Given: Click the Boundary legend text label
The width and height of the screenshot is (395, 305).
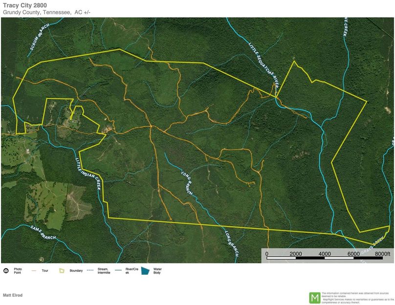Looking at the screenshot, I should [76, 270].
